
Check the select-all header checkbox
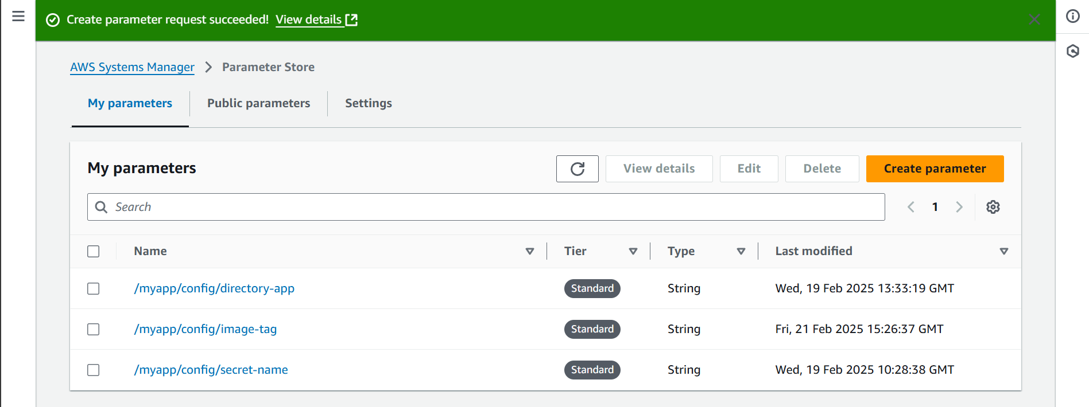tap(94, 251)
